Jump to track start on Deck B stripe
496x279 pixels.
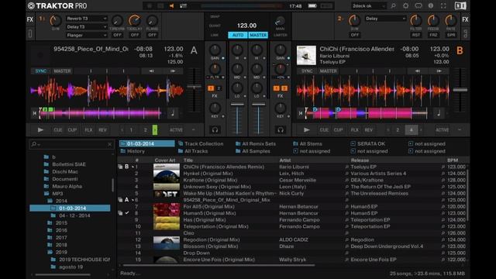(300, 113)
